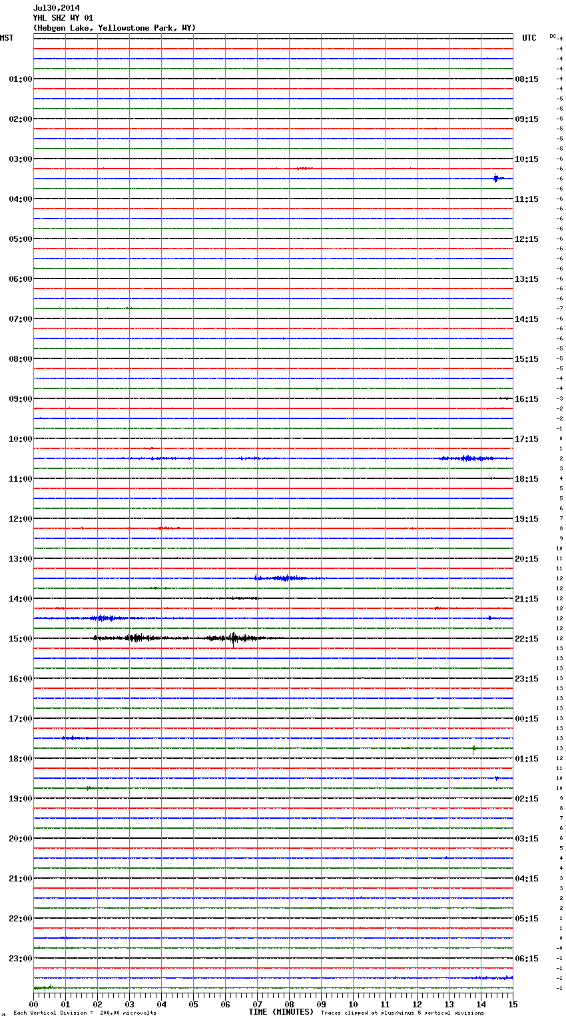Click the TIME (MINUTES) axis title
The width and height of the screenshot is (566, 1022).
tap(281, 1012)
